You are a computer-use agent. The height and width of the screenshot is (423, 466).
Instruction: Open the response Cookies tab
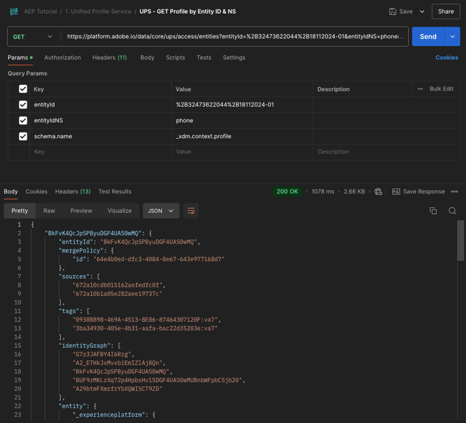pos(36,192)
